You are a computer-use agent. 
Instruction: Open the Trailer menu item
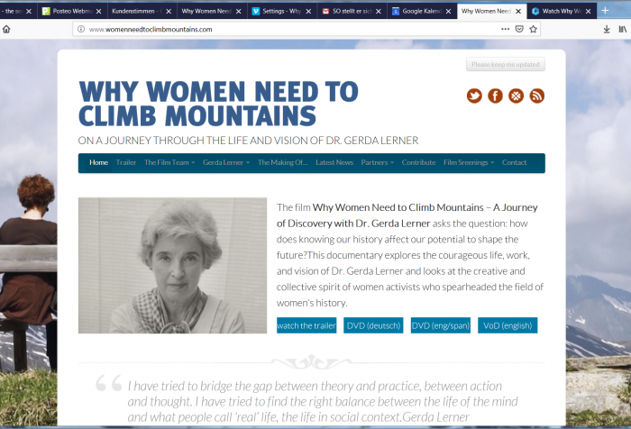coord(126,162)
